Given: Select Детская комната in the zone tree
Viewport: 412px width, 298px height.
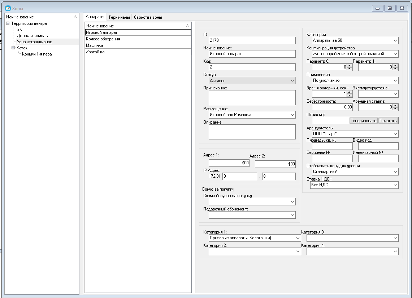Looking at the screenshot, I should (33, 36).
